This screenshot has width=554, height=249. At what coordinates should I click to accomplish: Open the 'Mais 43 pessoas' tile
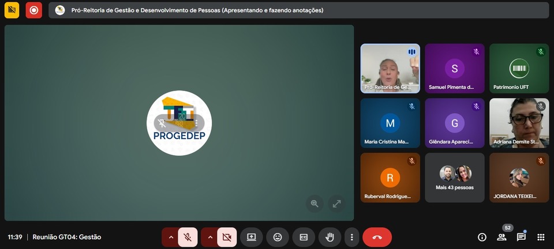point(455,178)
